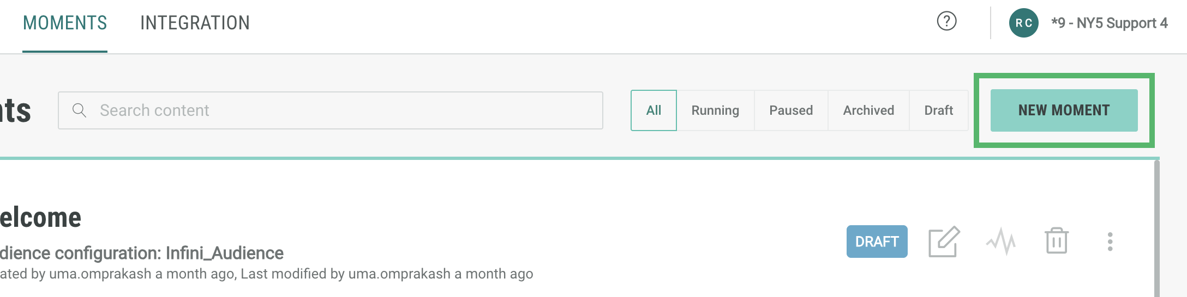Select the All status filter
1187x297 pixels.
pos(654,110)
